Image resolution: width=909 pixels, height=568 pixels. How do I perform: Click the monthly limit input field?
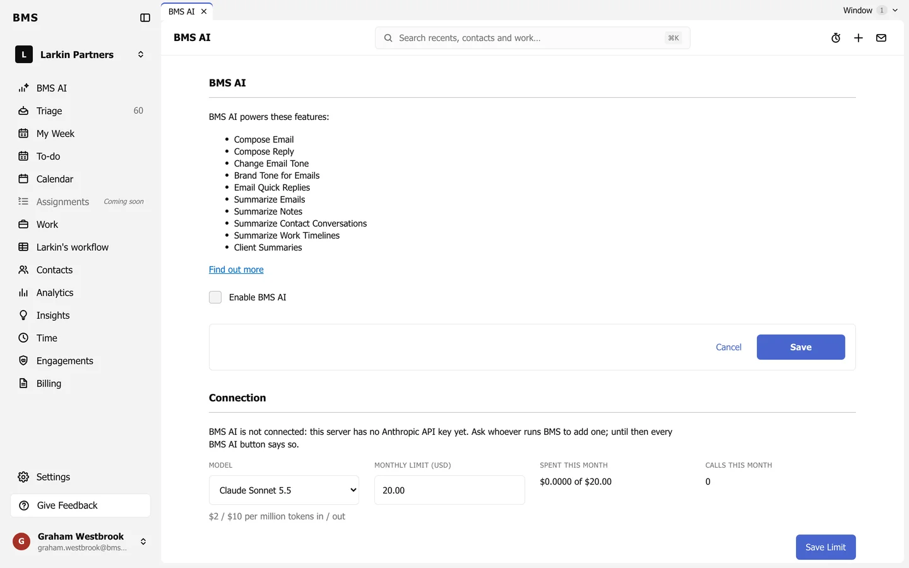449,490
